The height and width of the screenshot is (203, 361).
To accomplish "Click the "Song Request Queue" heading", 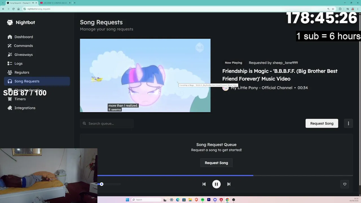I will [x=216, y=145].
